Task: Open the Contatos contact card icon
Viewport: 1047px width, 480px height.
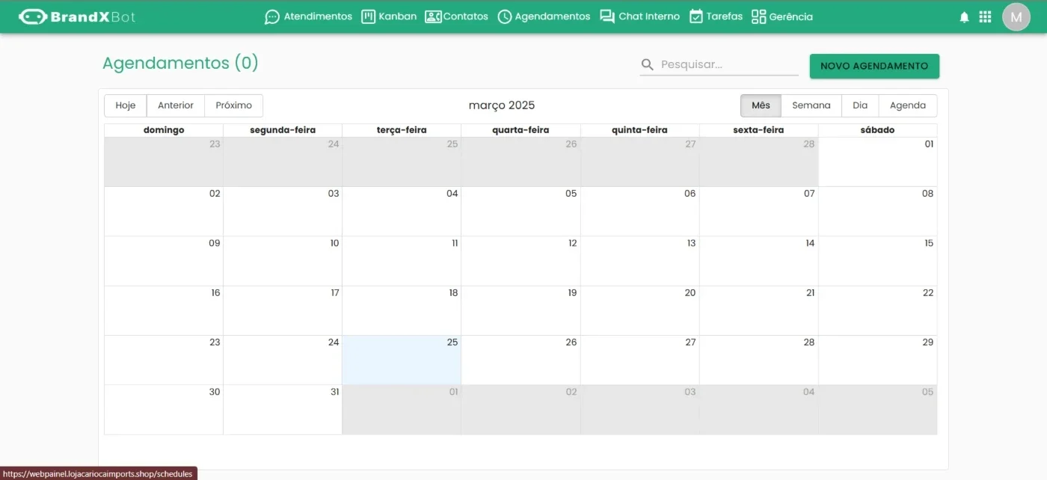Action: pyautogui.click(x=433, y=16)
